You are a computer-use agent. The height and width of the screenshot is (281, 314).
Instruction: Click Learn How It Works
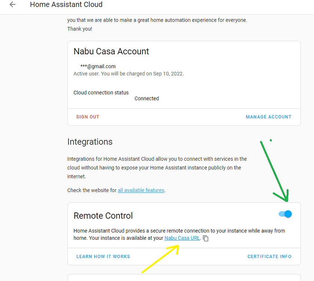(103, 256)
